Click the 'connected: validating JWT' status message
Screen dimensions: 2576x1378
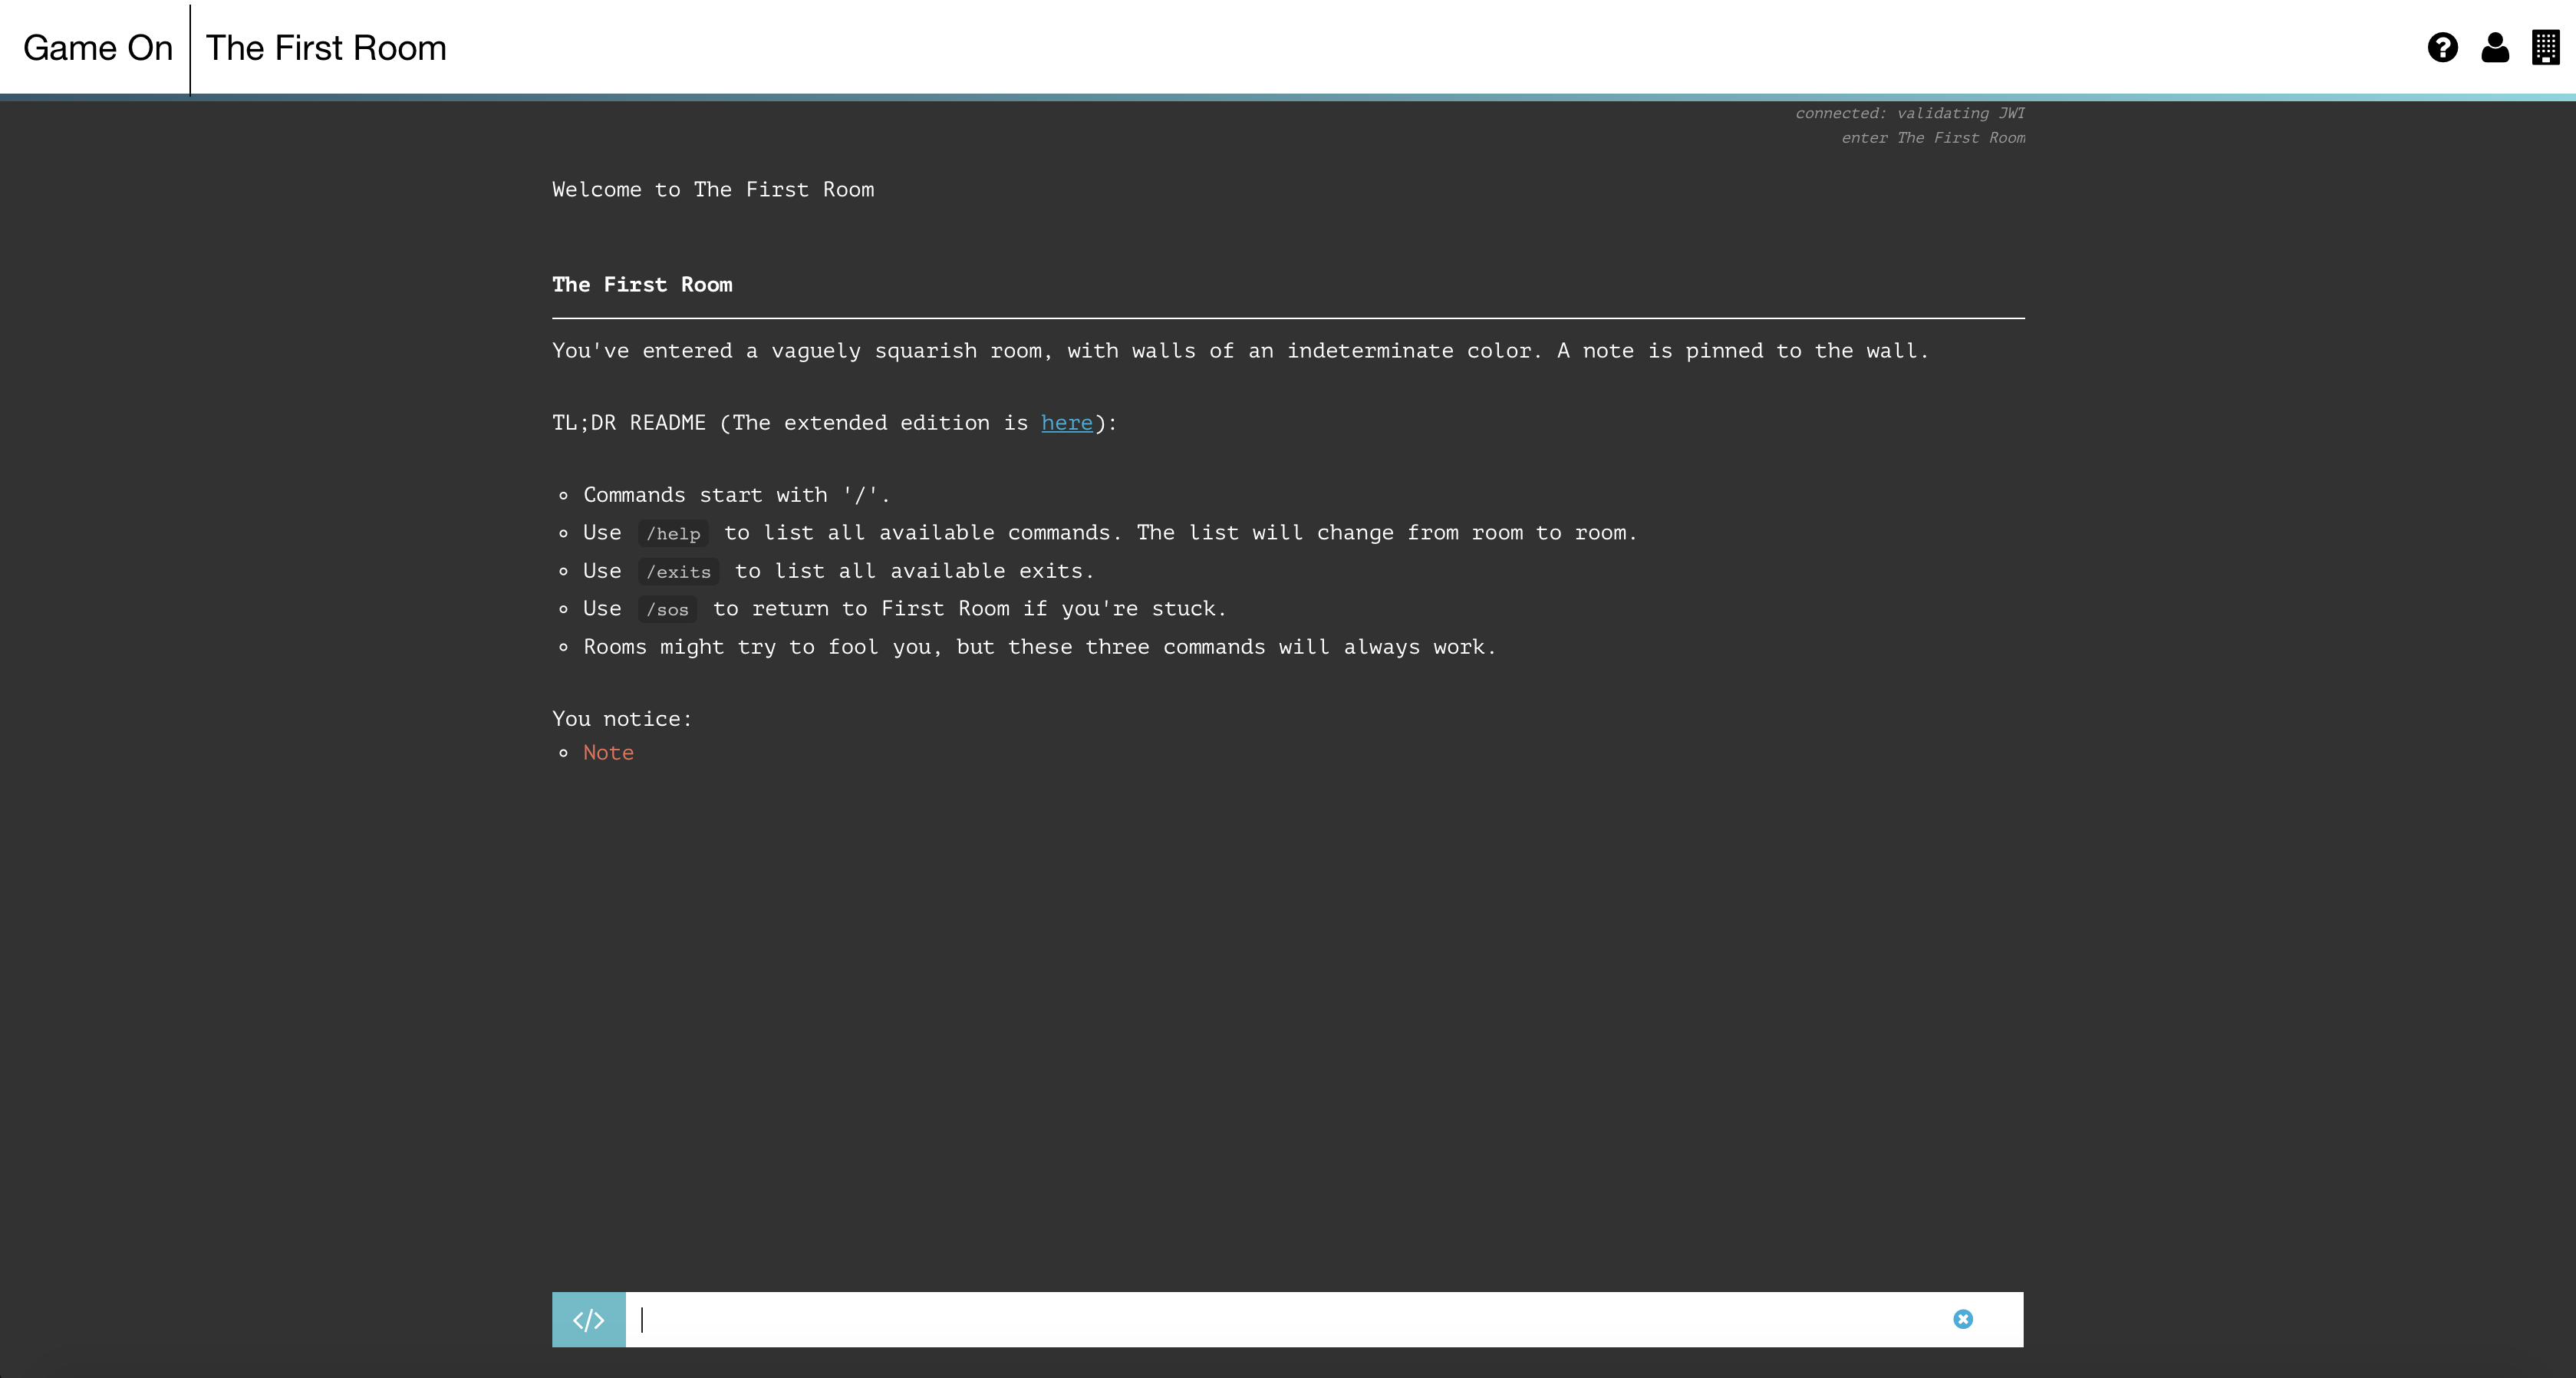click(x=1909, y=113)
